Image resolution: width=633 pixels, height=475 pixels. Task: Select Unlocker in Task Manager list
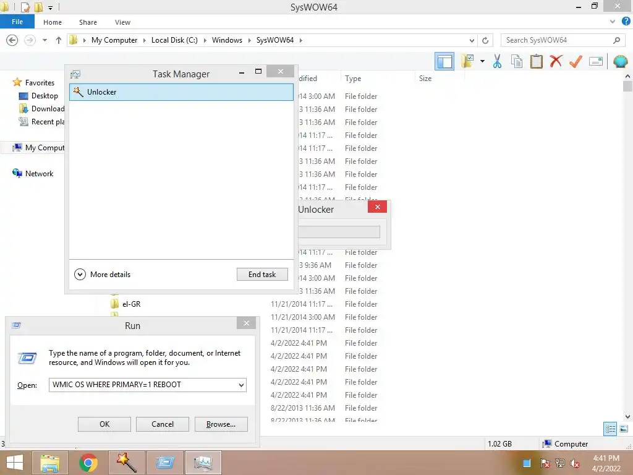tap(181, 92)
